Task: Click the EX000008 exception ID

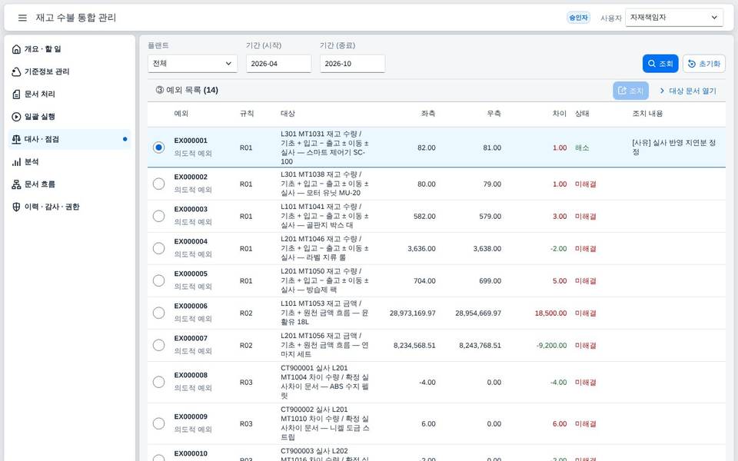Action: [191, 375]
